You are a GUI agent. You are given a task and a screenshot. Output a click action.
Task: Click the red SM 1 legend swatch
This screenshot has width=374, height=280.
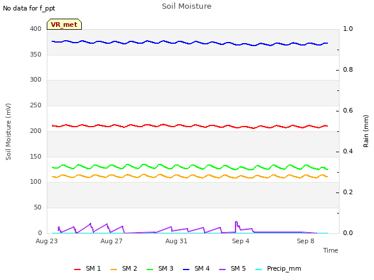pos(77,269)
